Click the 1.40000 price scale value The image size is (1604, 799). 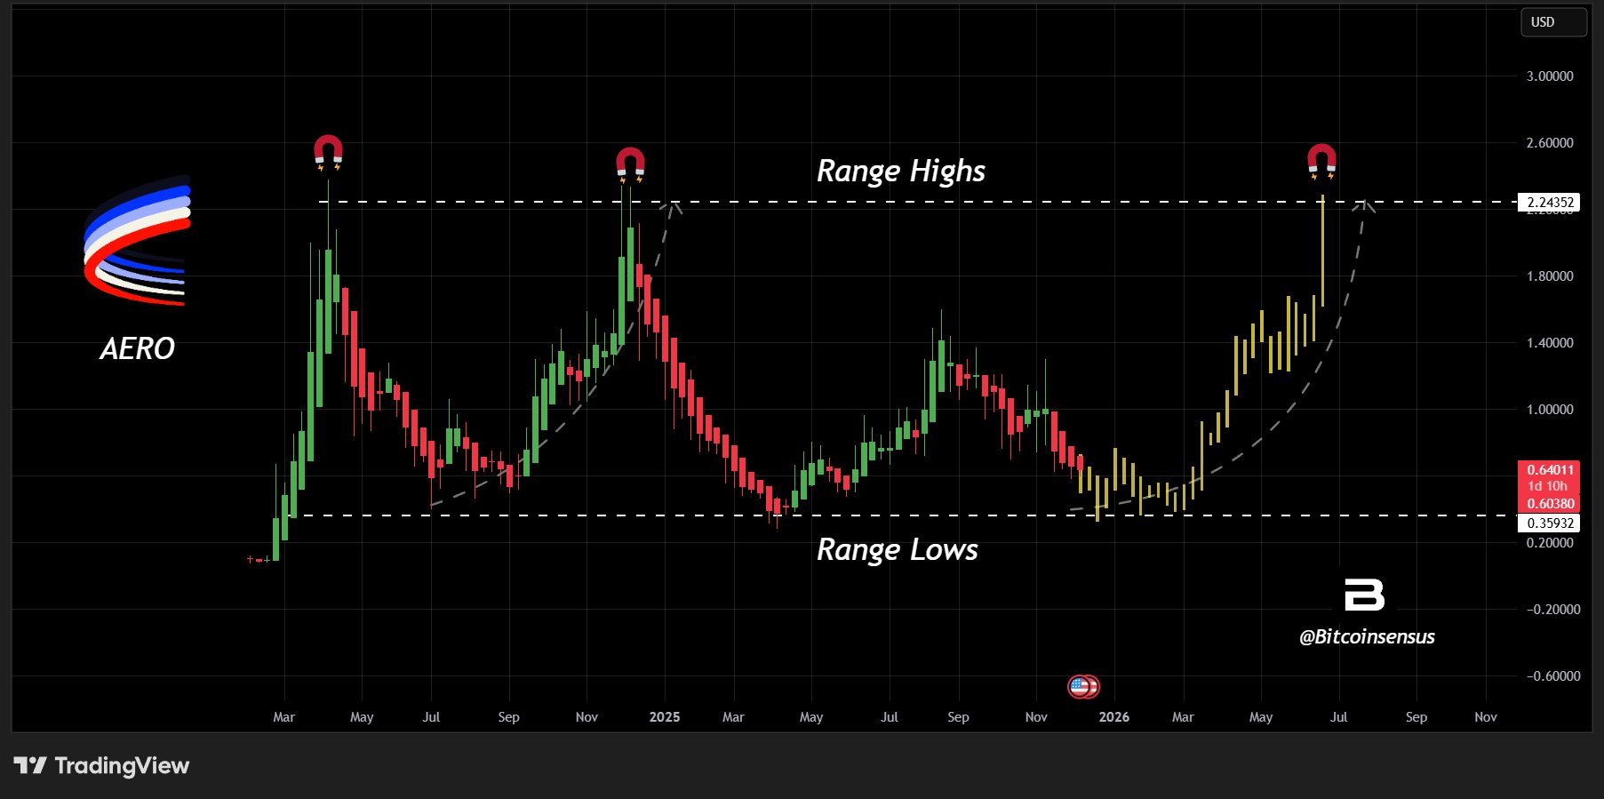coord(1550,343)
